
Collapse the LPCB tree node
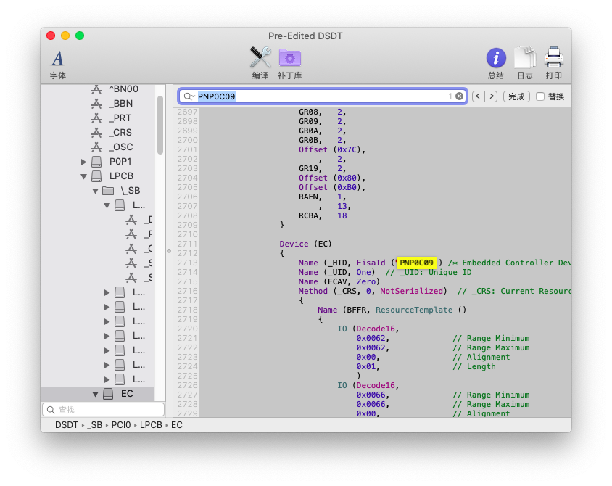(x=84, y=176)
